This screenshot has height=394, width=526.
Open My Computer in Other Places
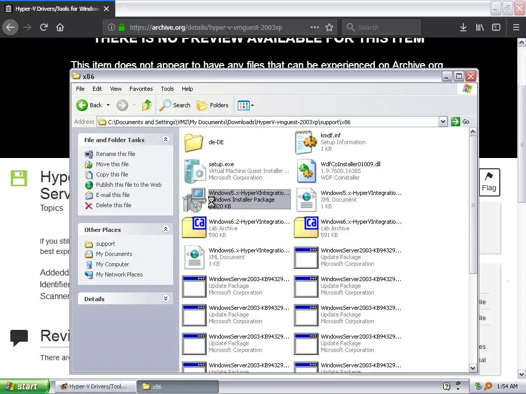pyautogui.click(x=112, y=264)
